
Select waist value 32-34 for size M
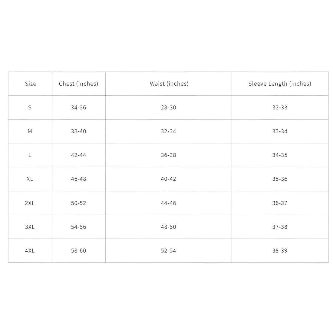(168, 131)
